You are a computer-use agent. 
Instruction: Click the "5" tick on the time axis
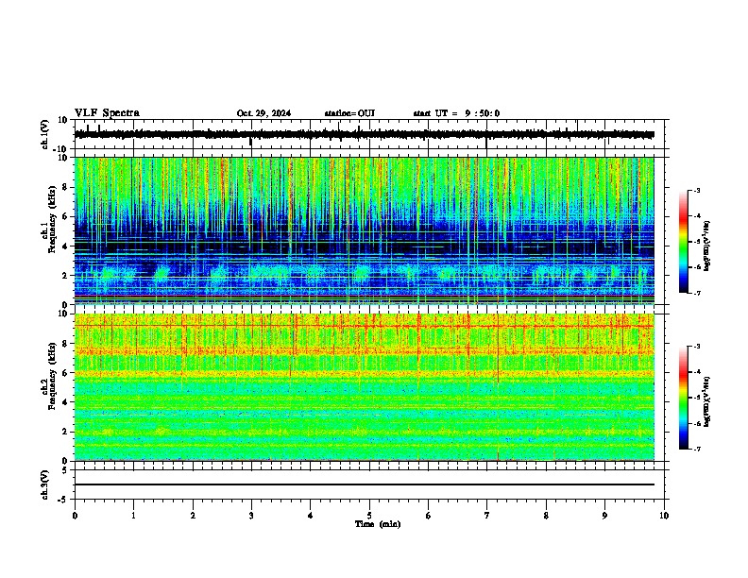[x=369, y=516]
